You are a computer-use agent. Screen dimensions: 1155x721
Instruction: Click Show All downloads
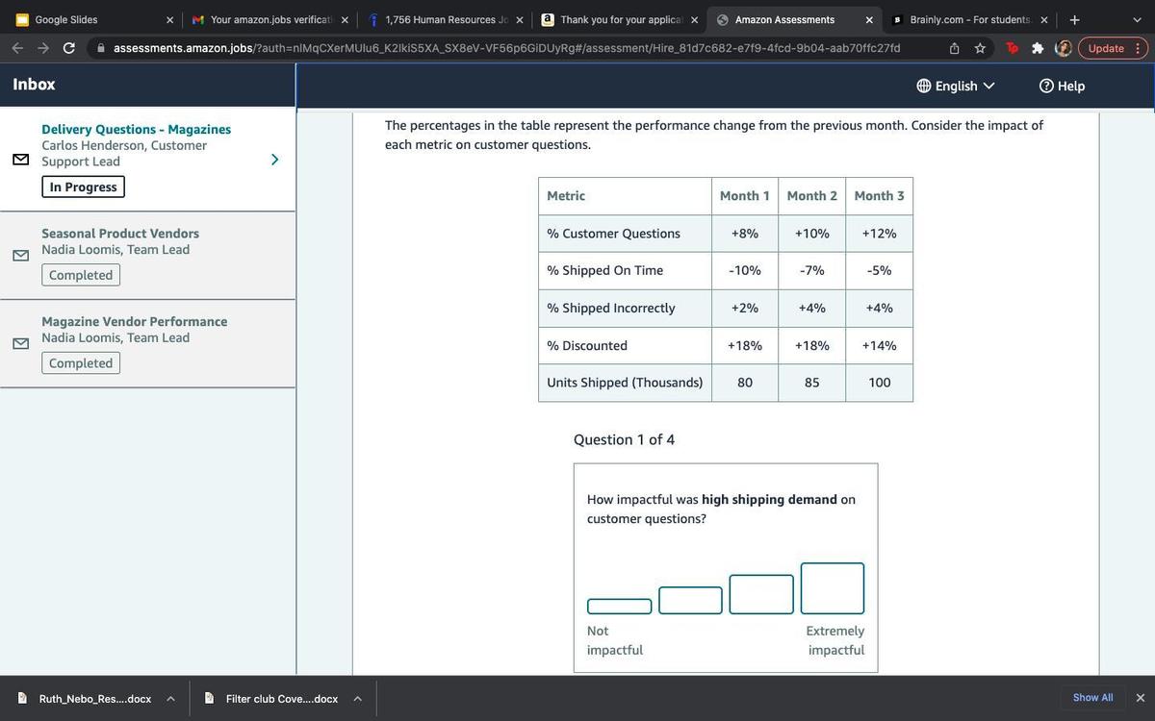1092,698
